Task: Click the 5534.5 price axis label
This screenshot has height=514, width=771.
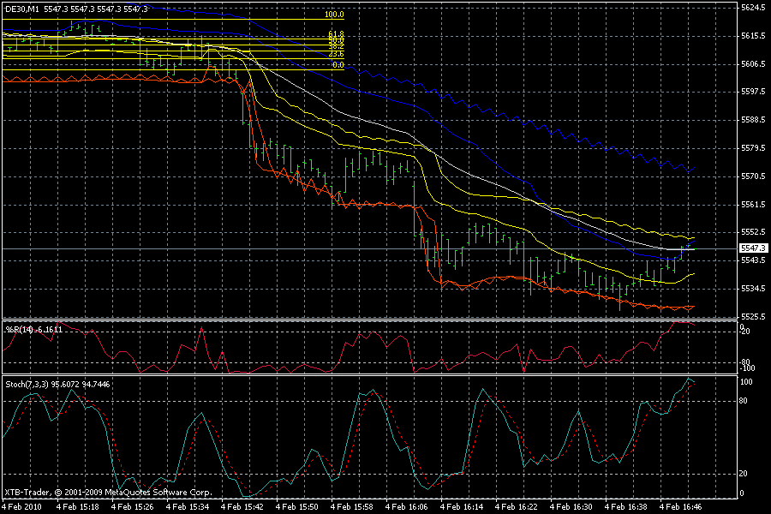Action: pos(753,288)
